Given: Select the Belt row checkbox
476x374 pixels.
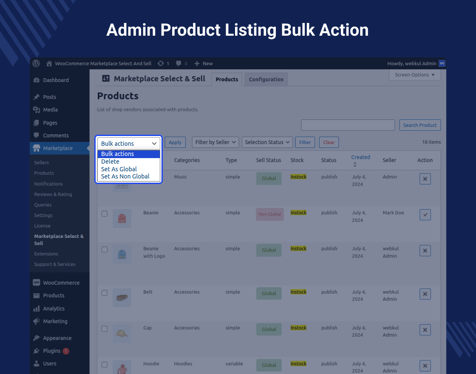Looking at the screenshot, I should (105, 293).
